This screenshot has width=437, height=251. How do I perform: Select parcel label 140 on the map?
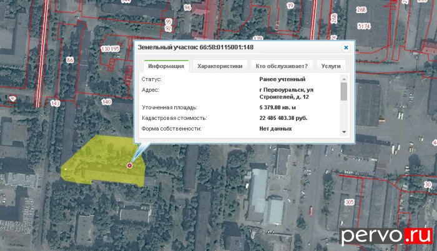point(106,102)
